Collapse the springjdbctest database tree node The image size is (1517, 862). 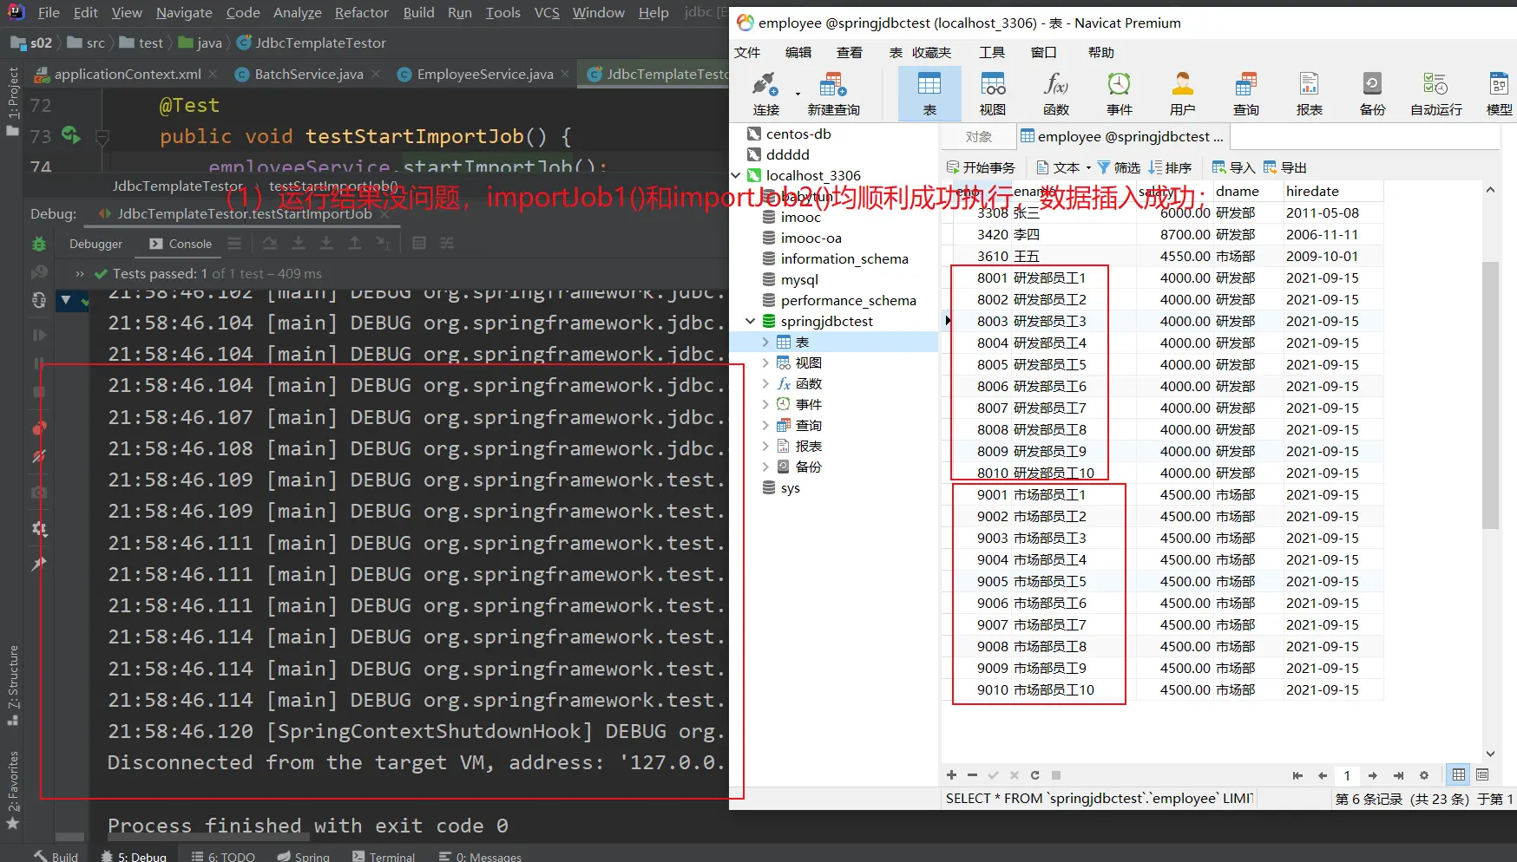pos(751,322)
